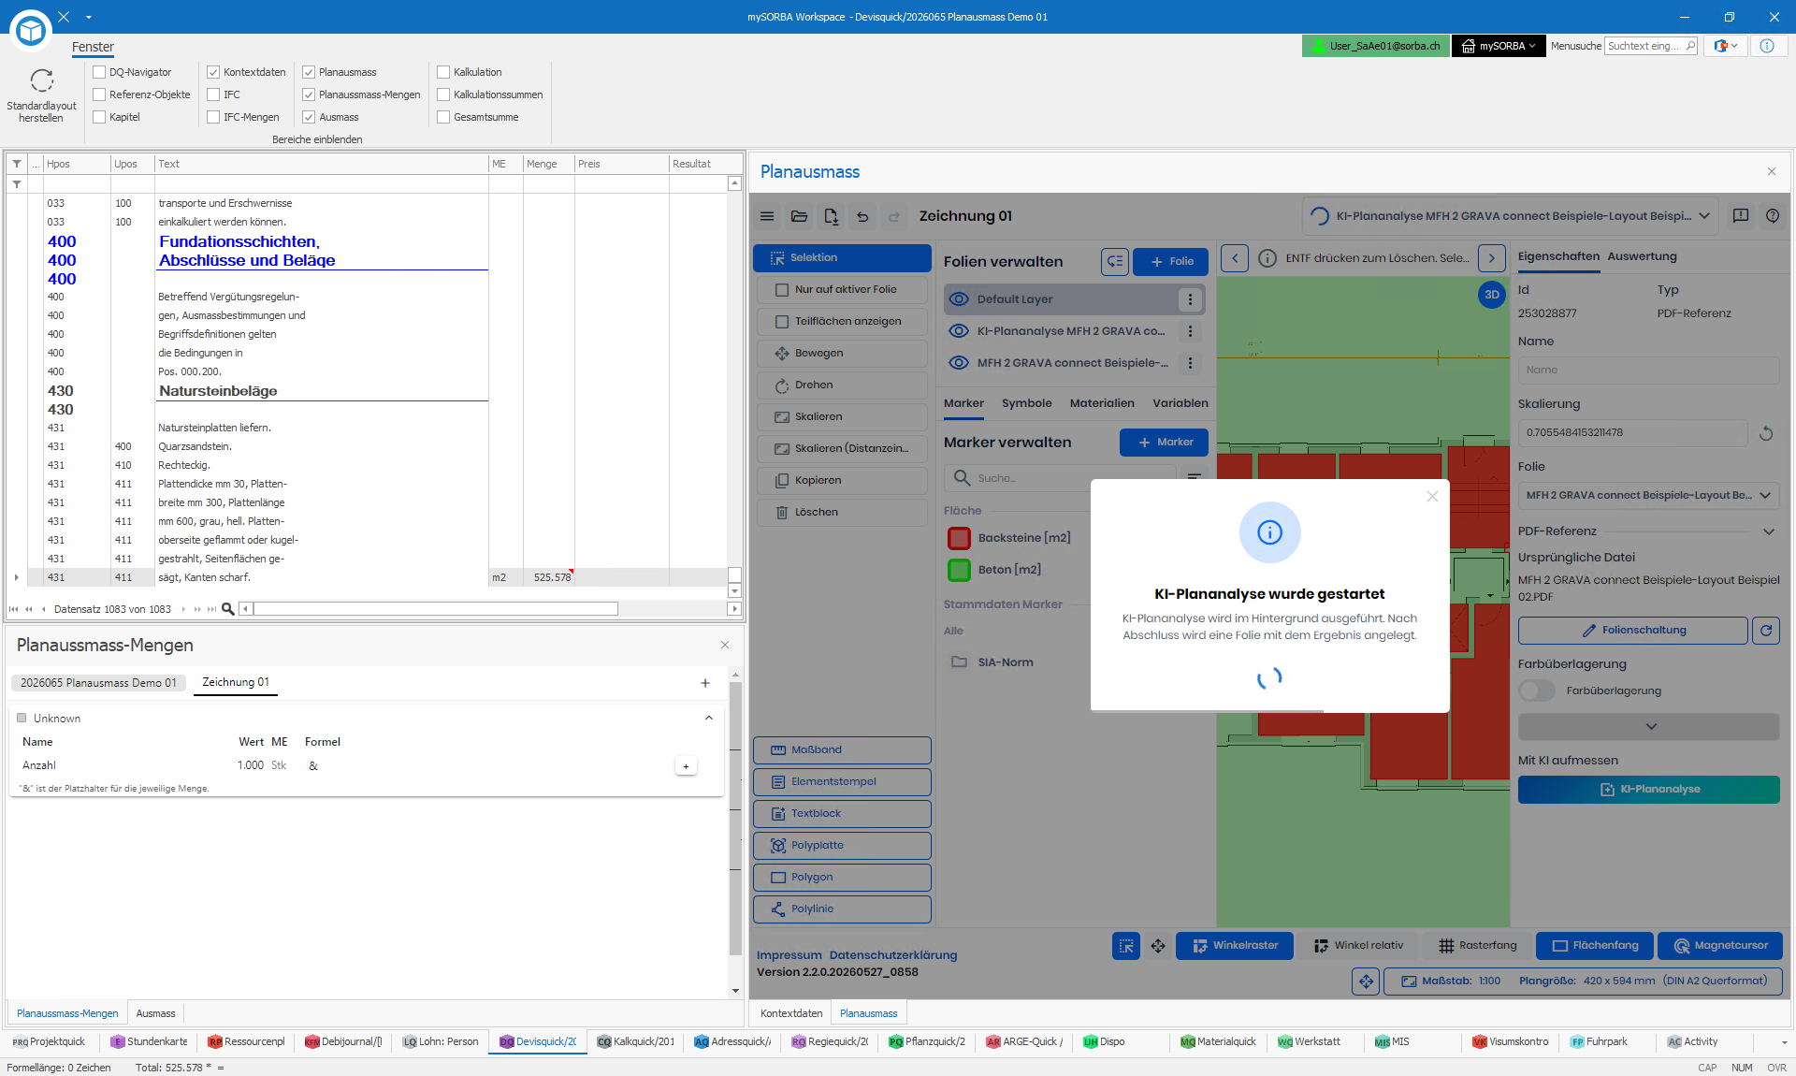Toggle the Farbüberlagerung switch
Viewport: 1796px width, 1076px height.
tap(1536, 691)
